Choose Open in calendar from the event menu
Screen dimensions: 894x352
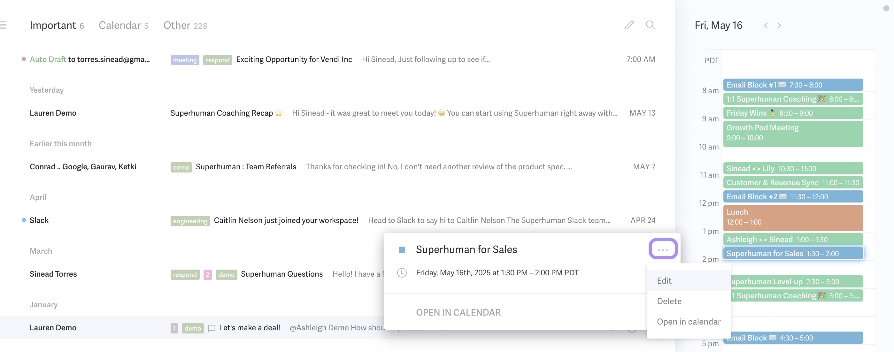pos(689,321)
